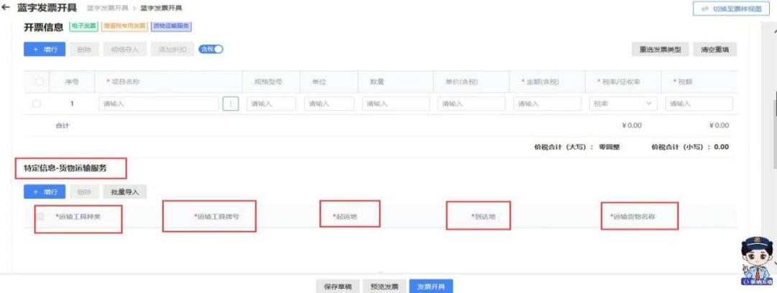The image size is (777, 293).
Task: Click 清空重填 button
Action: pyautogui.click(x=715, y=50)
